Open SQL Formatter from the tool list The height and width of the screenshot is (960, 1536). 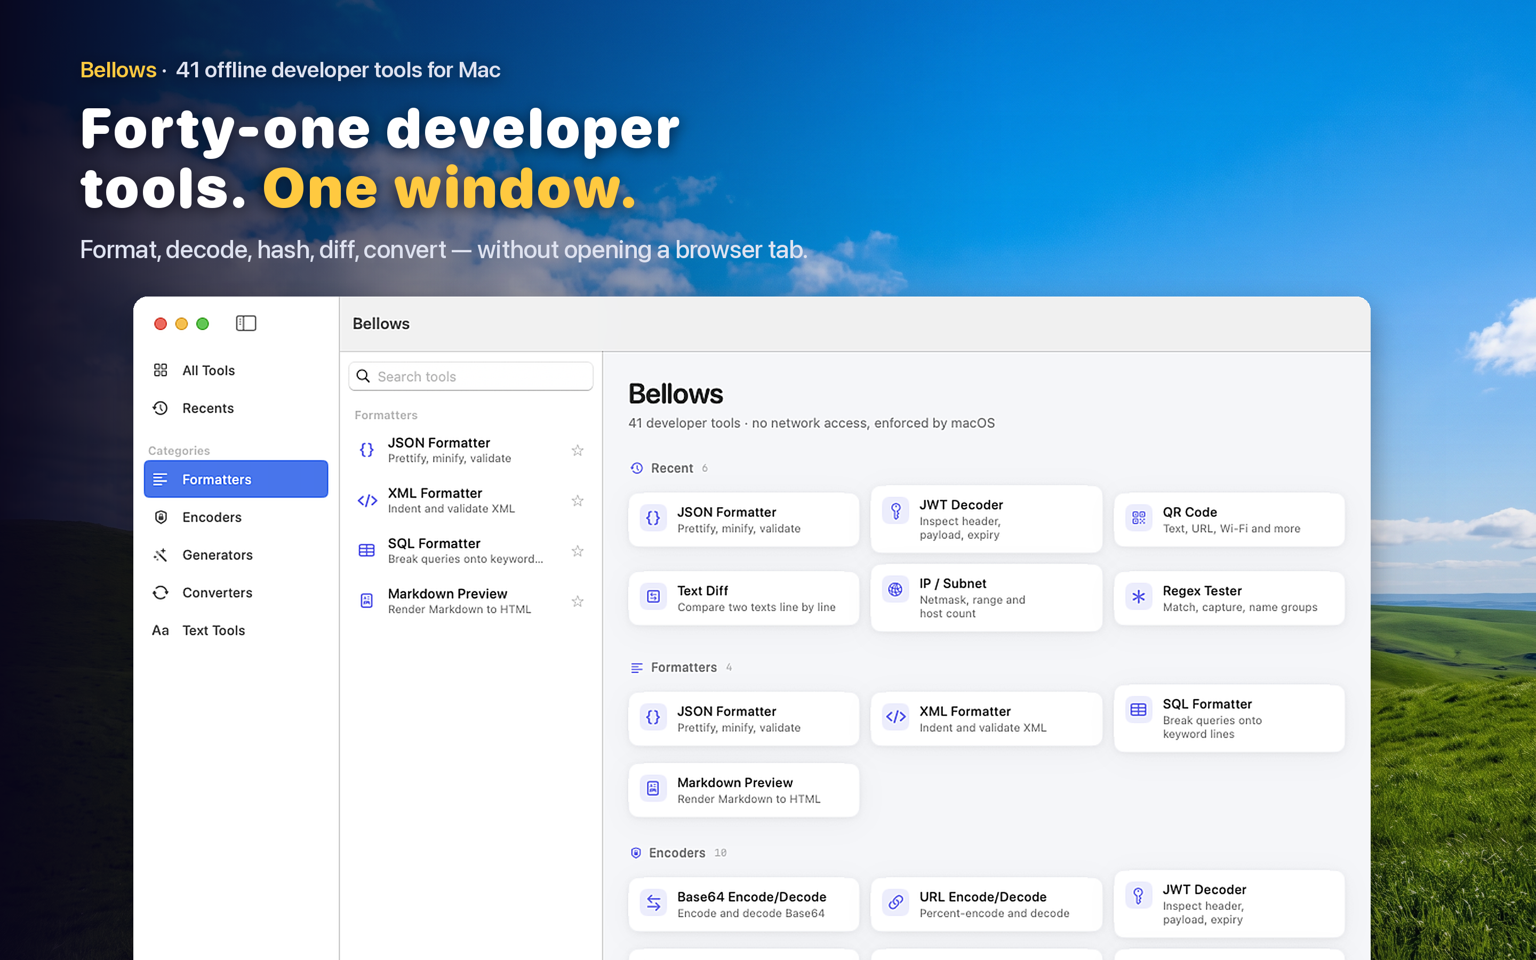tap(471, 550)
